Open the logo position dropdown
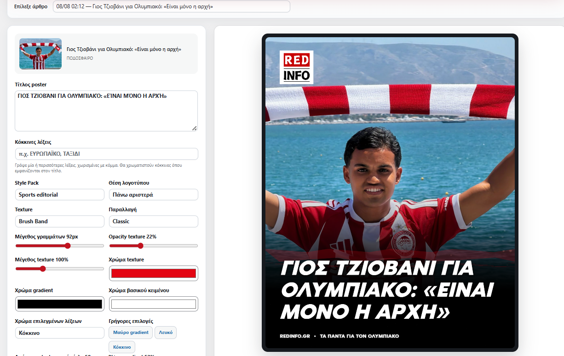Viewport: 564px width, 356px height. pyautogui.click(x=153, y=195)
